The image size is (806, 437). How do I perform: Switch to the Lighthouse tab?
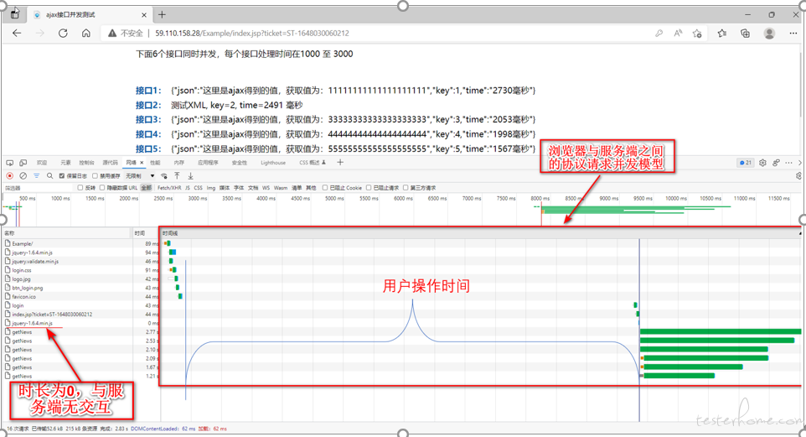(272, 163)
